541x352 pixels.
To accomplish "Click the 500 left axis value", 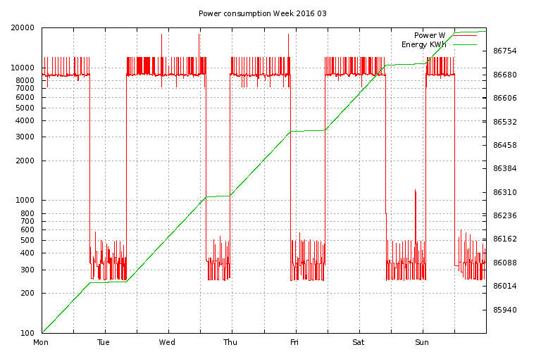I will 27,240.
